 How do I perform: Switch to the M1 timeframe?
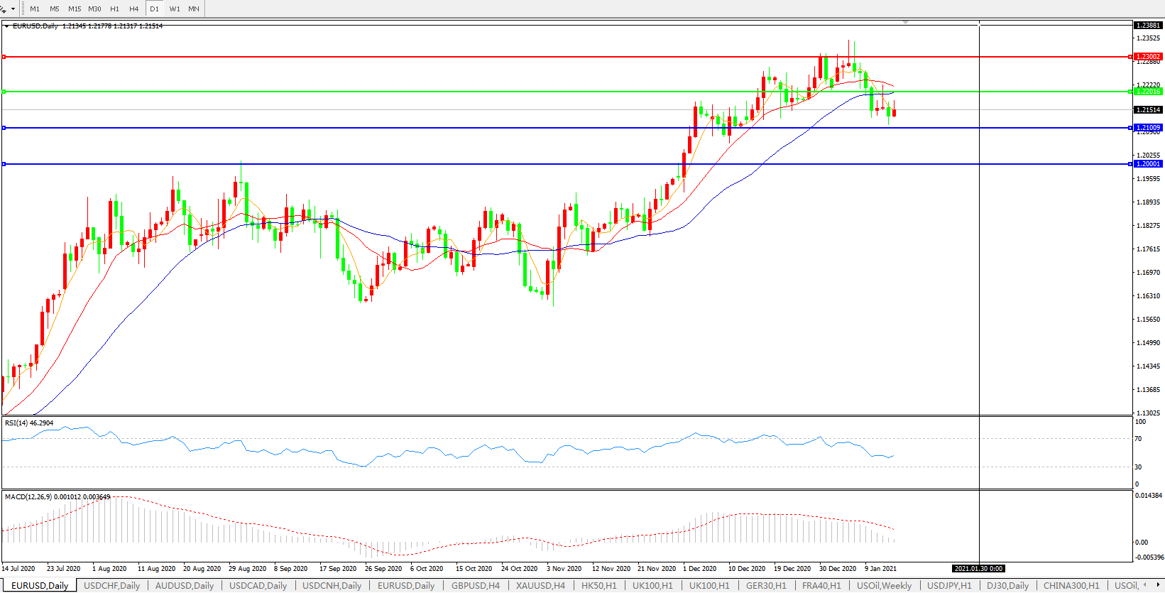35,9
